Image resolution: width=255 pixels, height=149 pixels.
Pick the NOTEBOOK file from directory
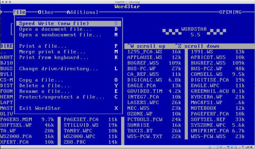tap(204, 108)
